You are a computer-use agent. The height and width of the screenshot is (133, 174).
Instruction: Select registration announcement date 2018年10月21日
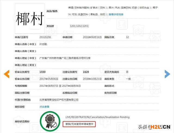pyautogui.click(x=92, y=79)
